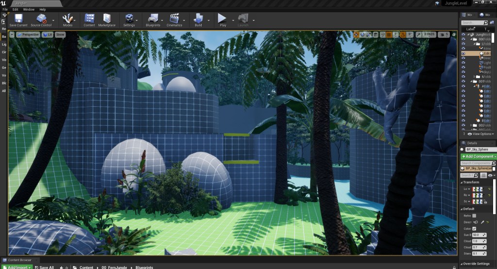Toggle the Colors Determined checkbox
This screenshot has width=497, height=269.
click(474, 229)
